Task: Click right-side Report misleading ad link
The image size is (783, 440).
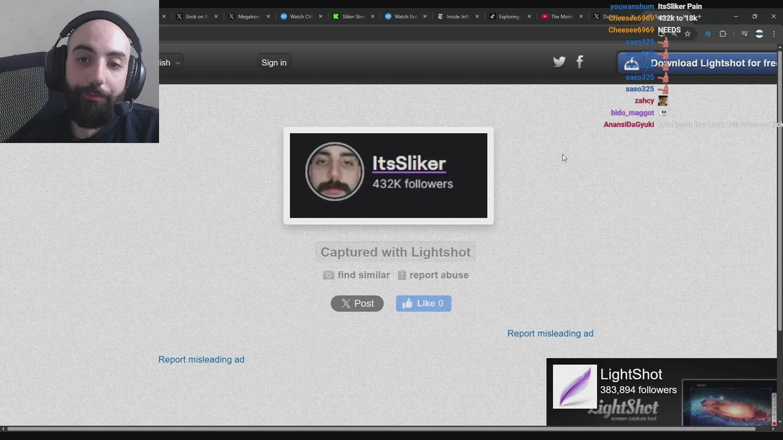Action: [550, 334]
